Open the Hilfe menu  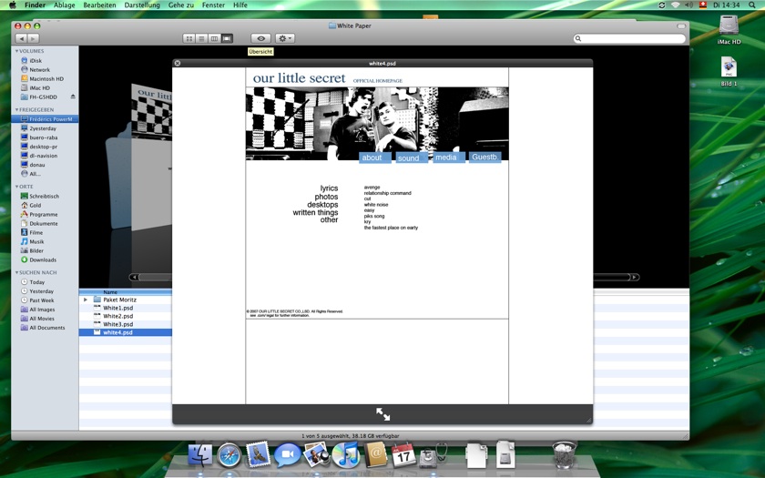coord(240,5)
